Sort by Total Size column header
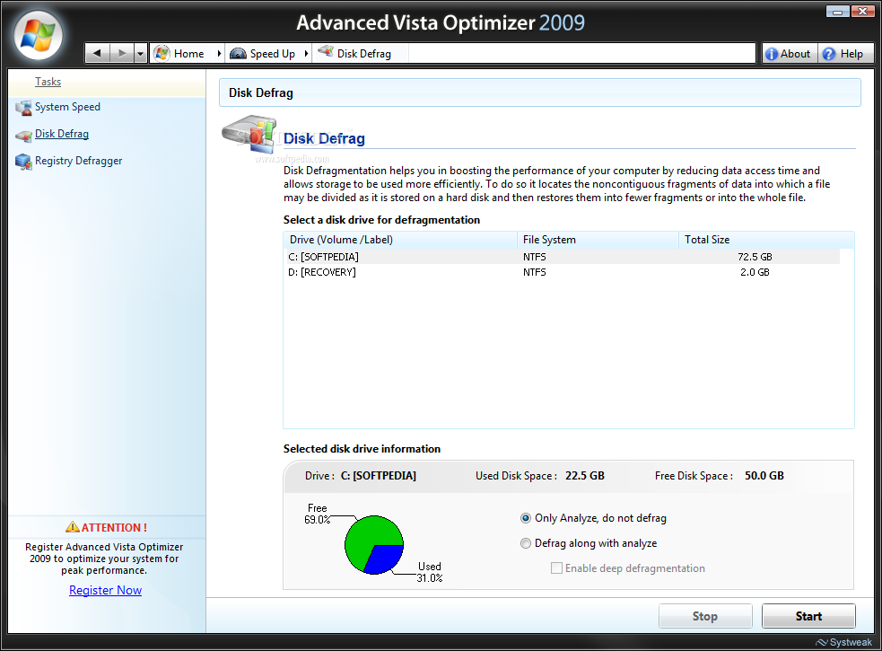The width and height of the screenshot is (882, 651). point(766,240)
